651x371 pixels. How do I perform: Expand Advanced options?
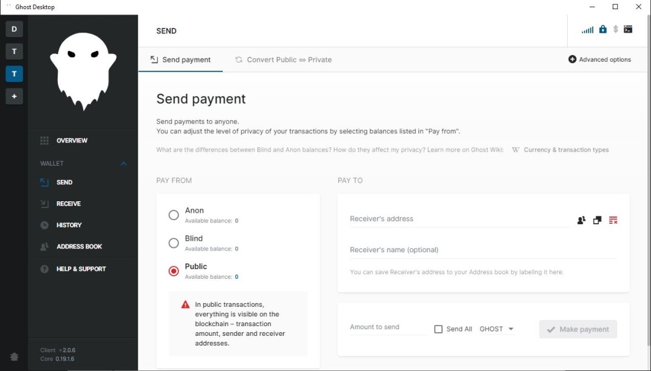599,59
